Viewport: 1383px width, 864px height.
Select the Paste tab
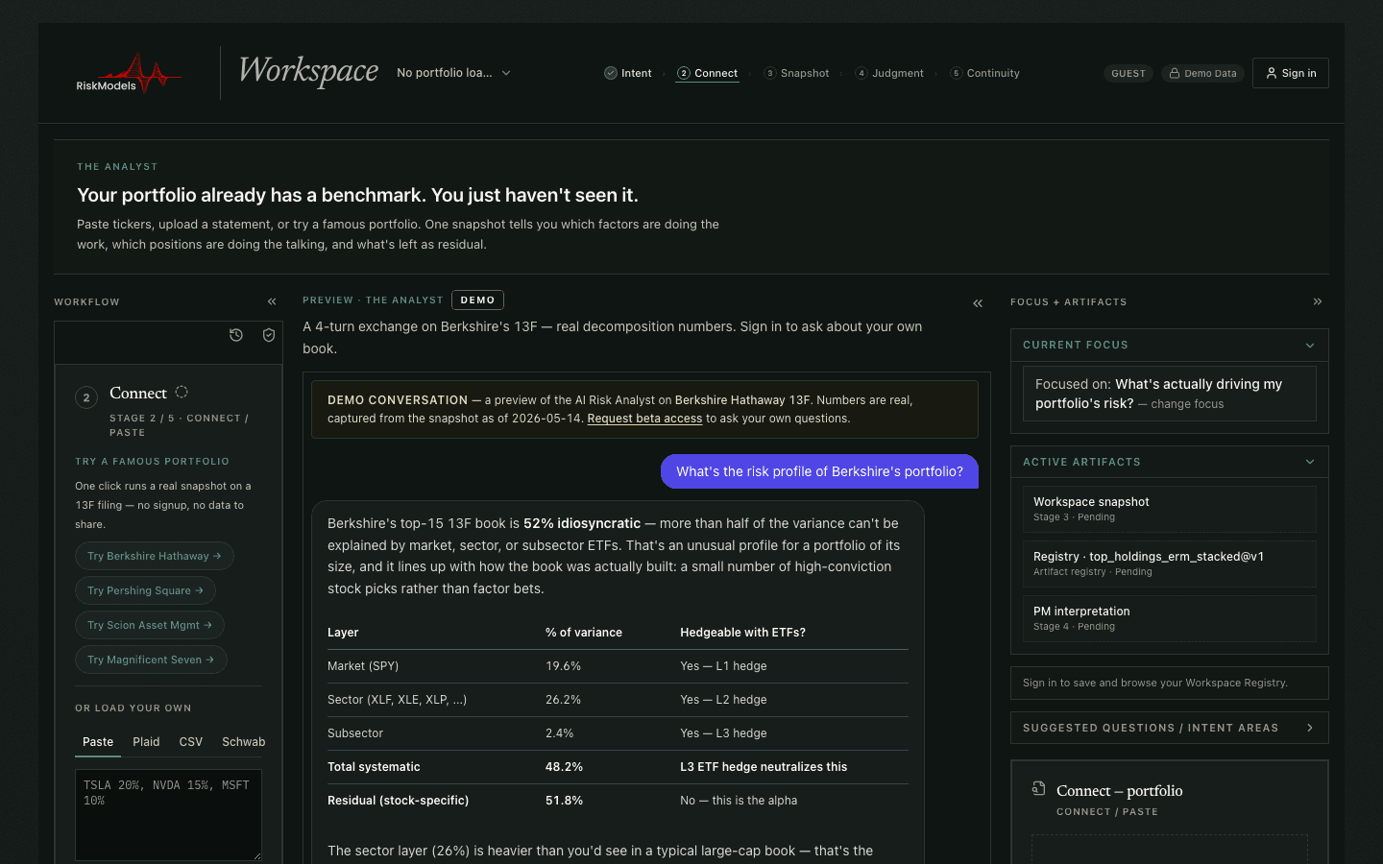tap(98, 742)
